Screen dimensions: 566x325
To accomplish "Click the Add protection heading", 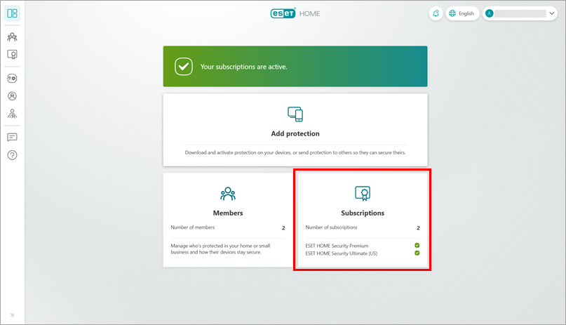I will click(295, 133).
